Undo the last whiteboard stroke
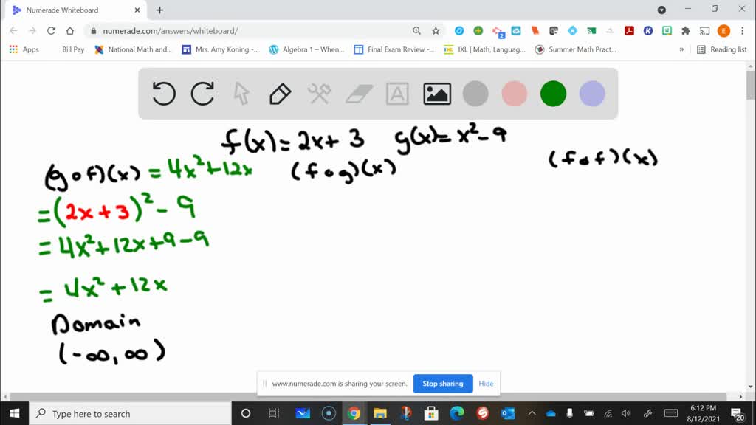The image size is (756, 425). [164, 94]
